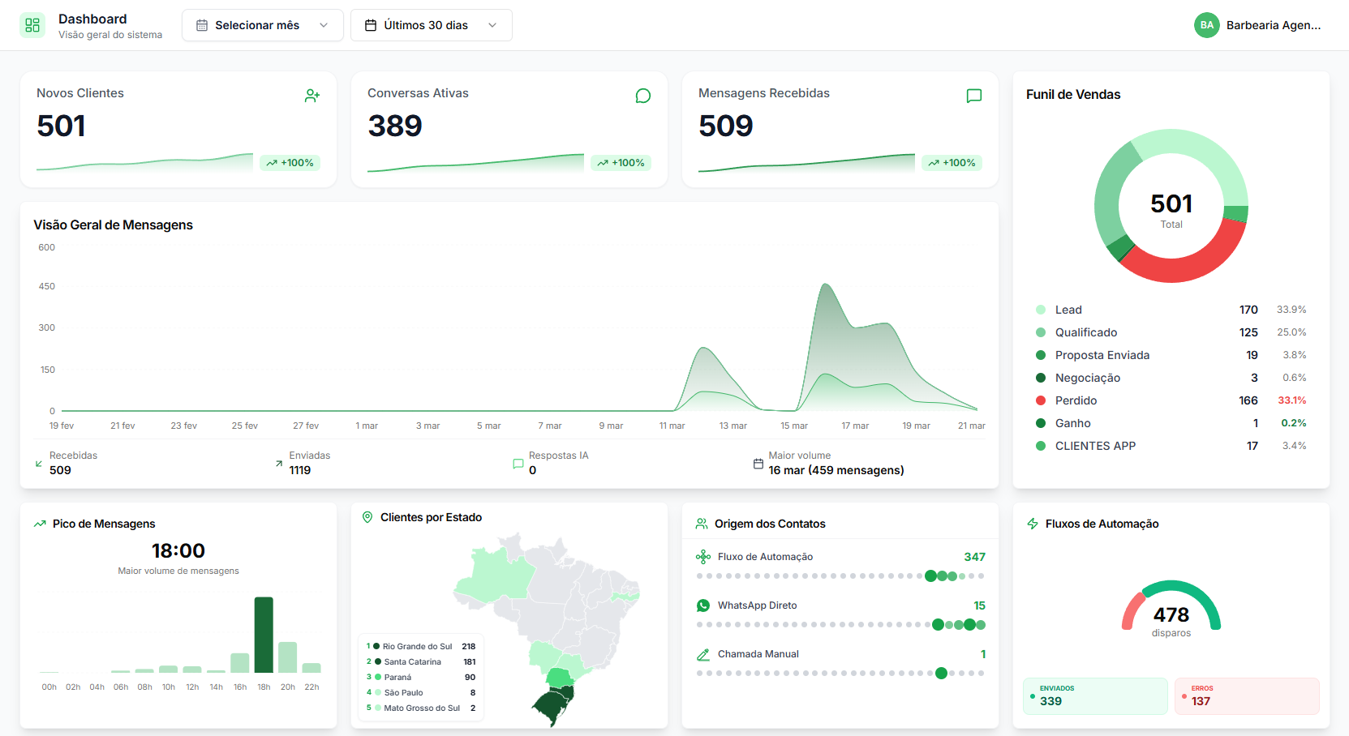Open the Selecionar mês dropdown
Viewport: 1349px width, 736px height.
(261, 24)
